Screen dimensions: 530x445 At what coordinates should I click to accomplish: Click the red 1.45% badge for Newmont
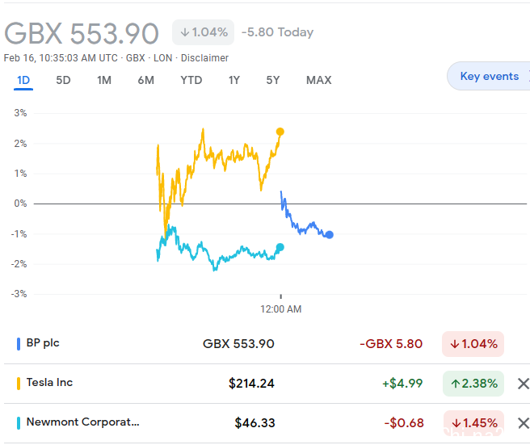(474, 423)
